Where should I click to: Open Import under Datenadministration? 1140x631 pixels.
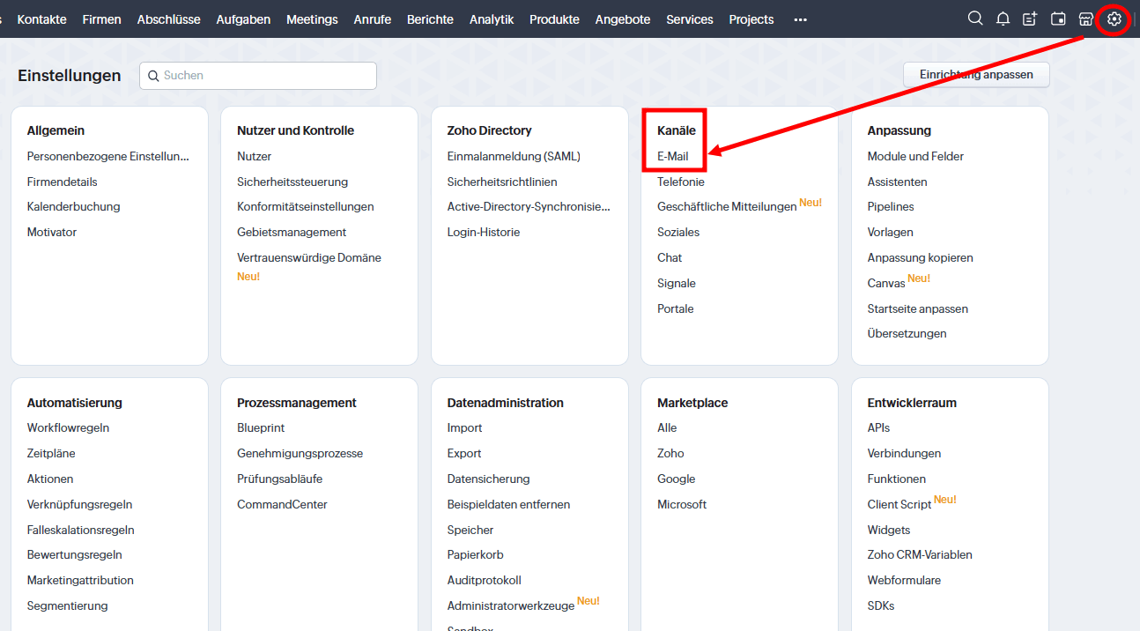465,427
